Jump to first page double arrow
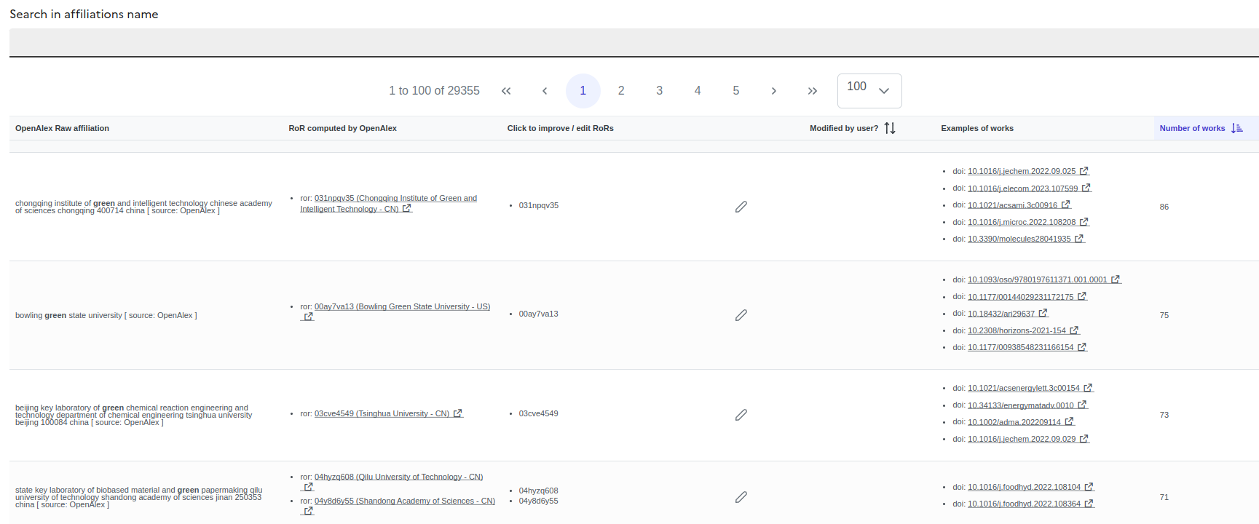This screenshot has width=1259, height=524. [506, 91]
